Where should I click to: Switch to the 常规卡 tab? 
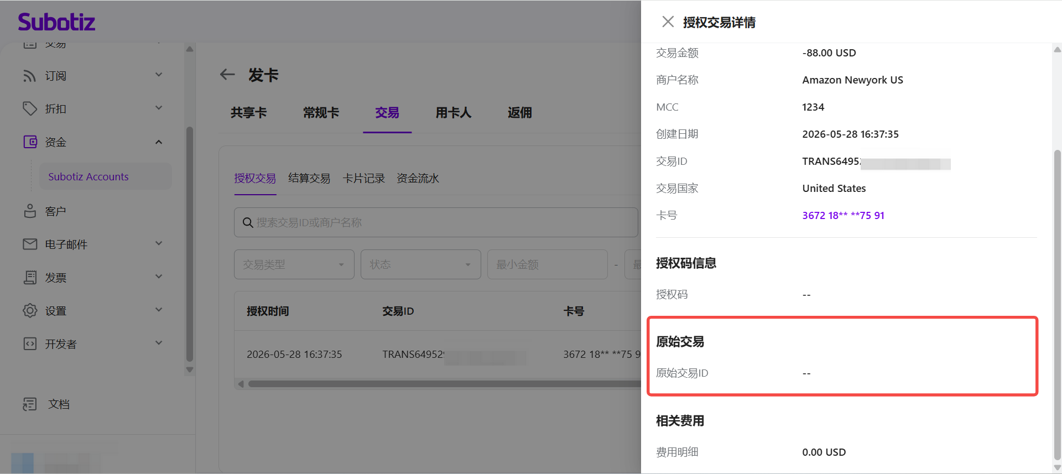(x=321, y=113)
